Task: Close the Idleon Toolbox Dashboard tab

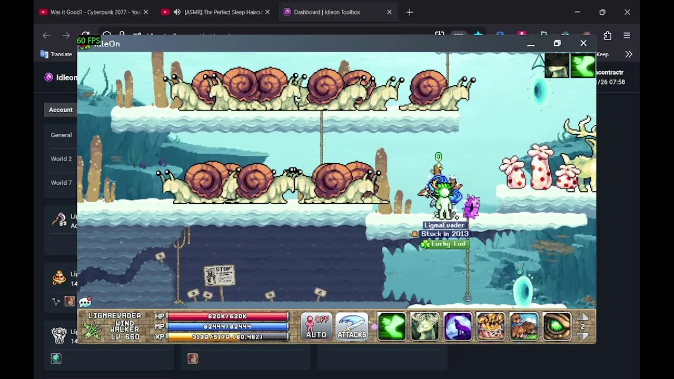Action: 389,12
